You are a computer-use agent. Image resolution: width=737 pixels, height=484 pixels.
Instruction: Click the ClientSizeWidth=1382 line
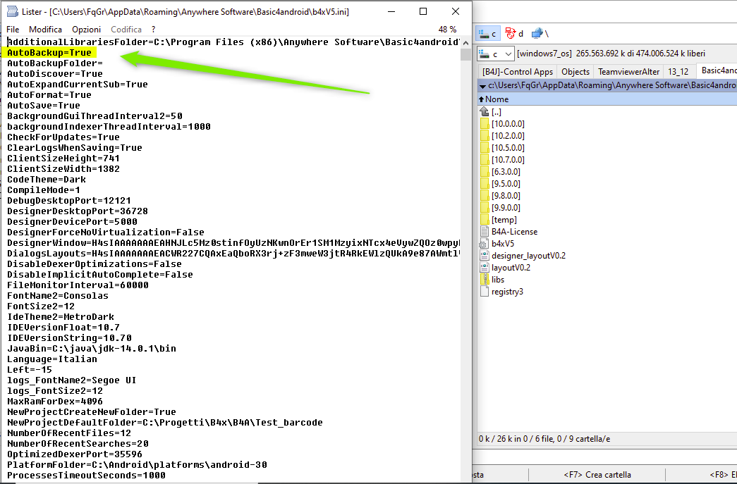click(63, 169)
